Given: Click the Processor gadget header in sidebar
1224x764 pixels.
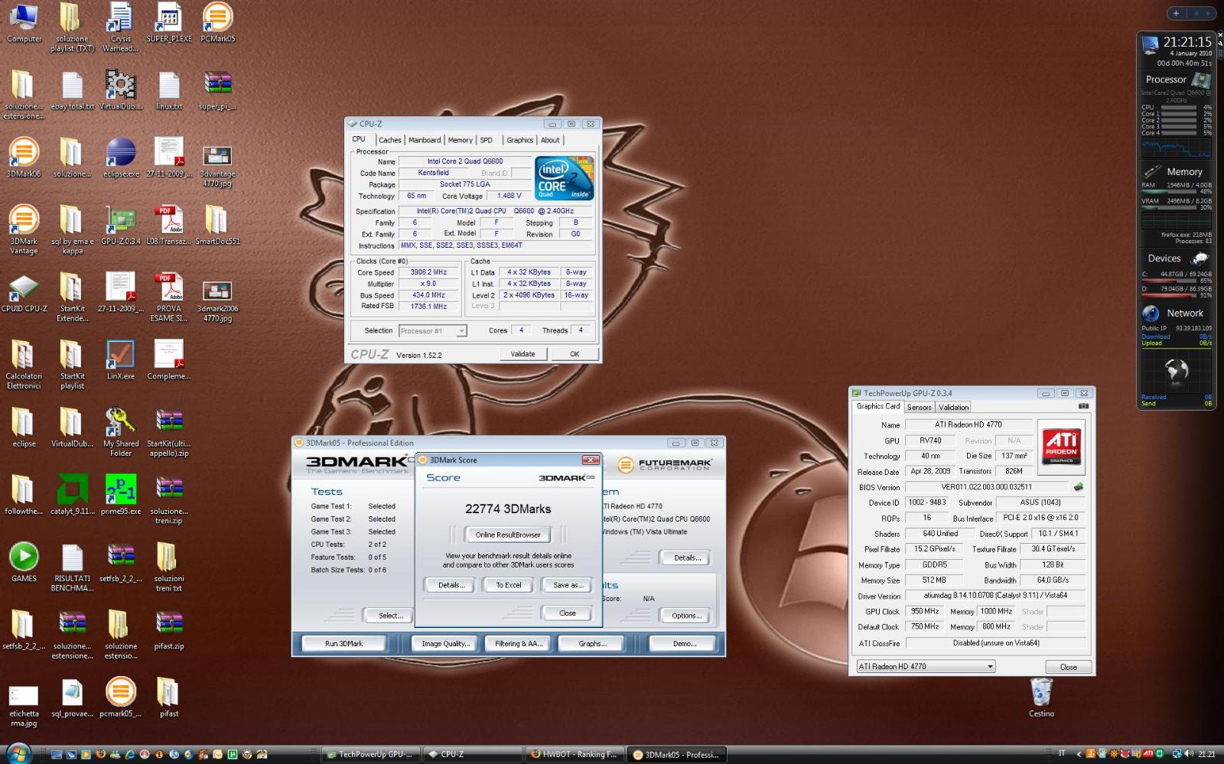Looking at the screenshot, I should tap(1177, 80).
